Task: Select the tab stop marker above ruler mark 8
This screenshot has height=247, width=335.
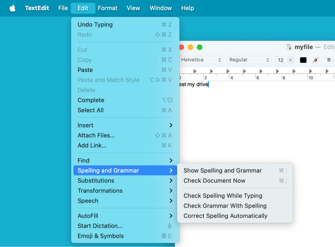Action: (277, 71)
